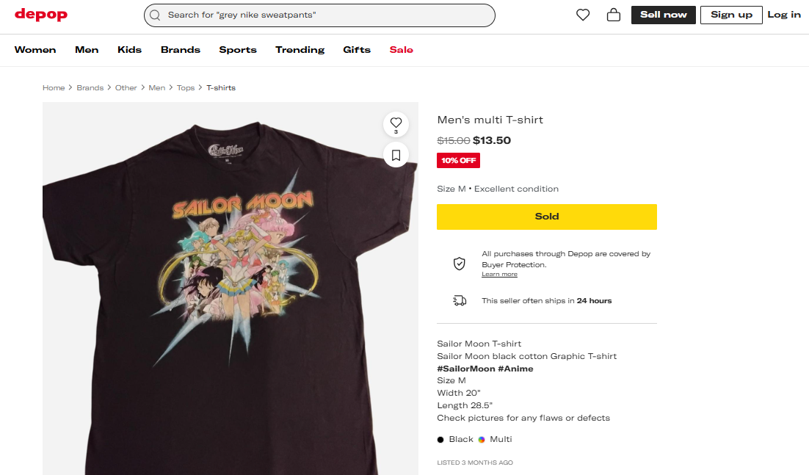Screen dimensions: 809x475
Task: Open the #SailorMoon hashtag link
Action: point(465,369)
